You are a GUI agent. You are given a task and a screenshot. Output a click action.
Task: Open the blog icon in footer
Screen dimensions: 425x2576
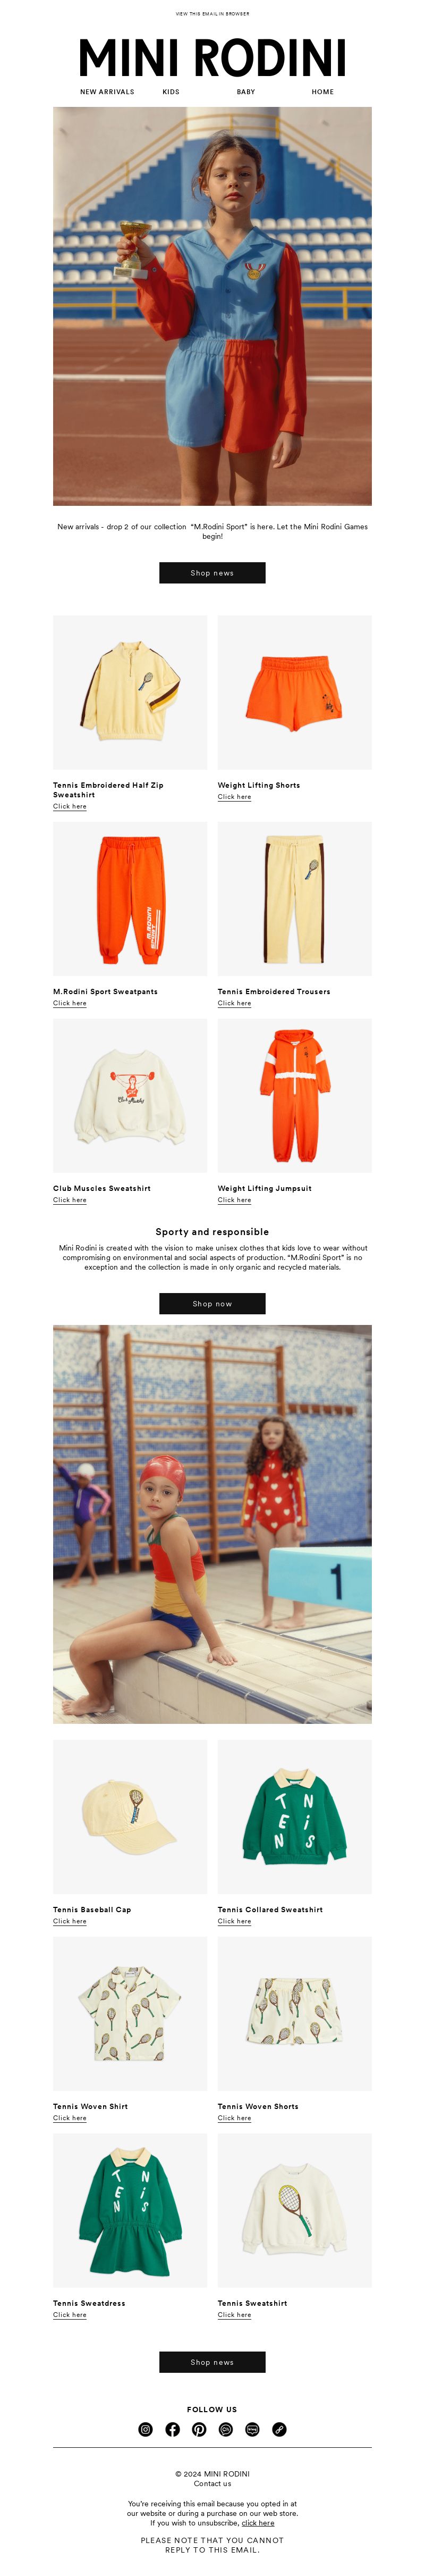point(252,2429)
